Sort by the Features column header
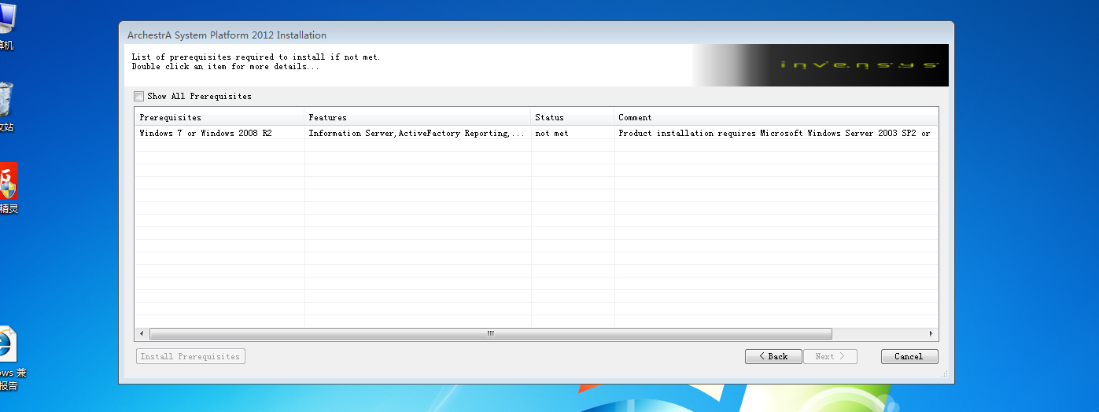Screen dimensions: 1099x412 click(418, 117)
